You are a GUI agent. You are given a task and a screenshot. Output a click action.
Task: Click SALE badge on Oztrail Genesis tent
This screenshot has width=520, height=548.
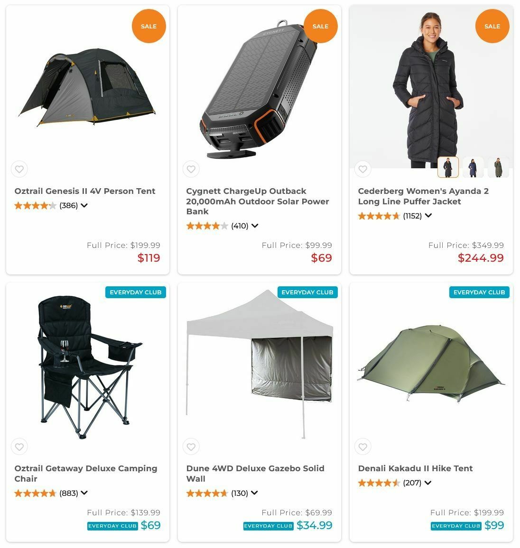(149, 26)
